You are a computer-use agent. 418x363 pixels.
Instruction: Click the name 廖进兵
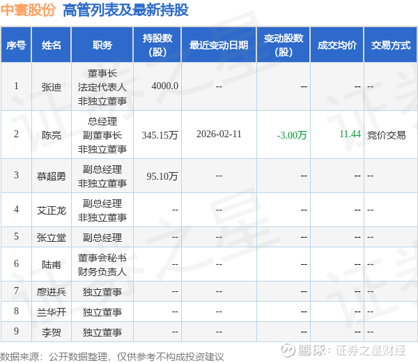click(x=51, y=292)
